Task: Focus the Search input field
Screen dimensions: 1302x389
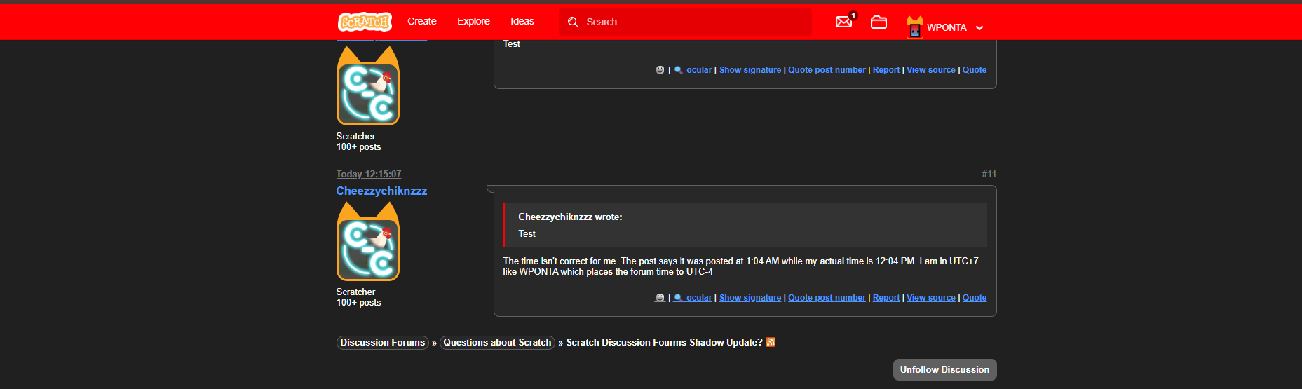Action: pyautogui.click(x=685, y=22)
